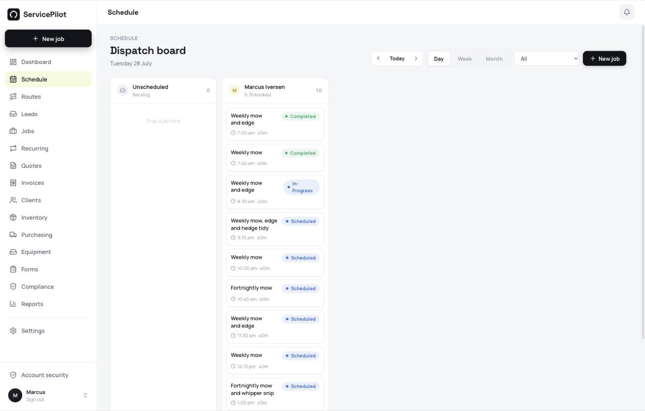Open the Compliance shield icon
The height and width of the screenshot is (411, 645).
tap(13, 287)
